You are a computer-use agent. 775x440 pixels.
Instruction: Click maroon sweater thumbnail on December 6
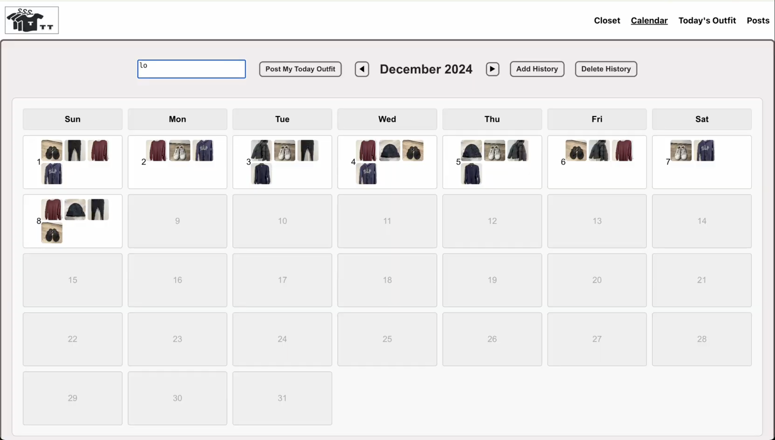point(622,150)
